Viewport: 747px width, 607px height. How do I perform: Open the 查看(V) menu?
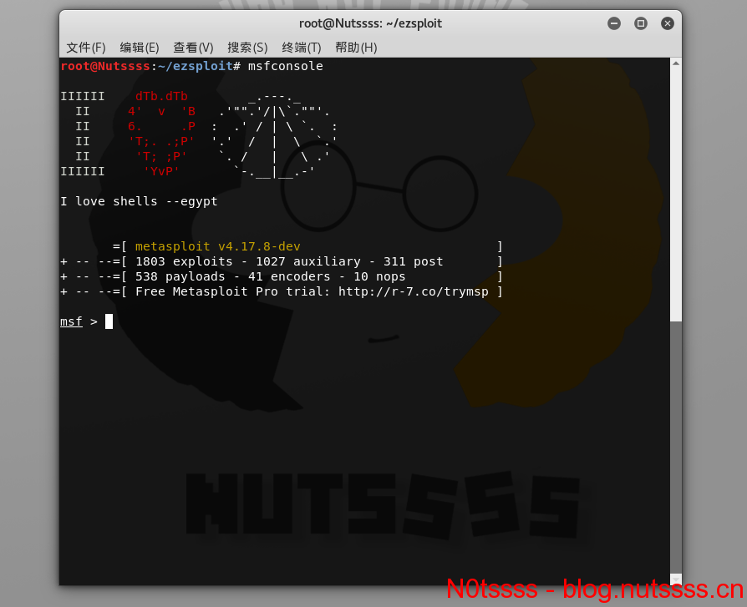tap(193, 48)
